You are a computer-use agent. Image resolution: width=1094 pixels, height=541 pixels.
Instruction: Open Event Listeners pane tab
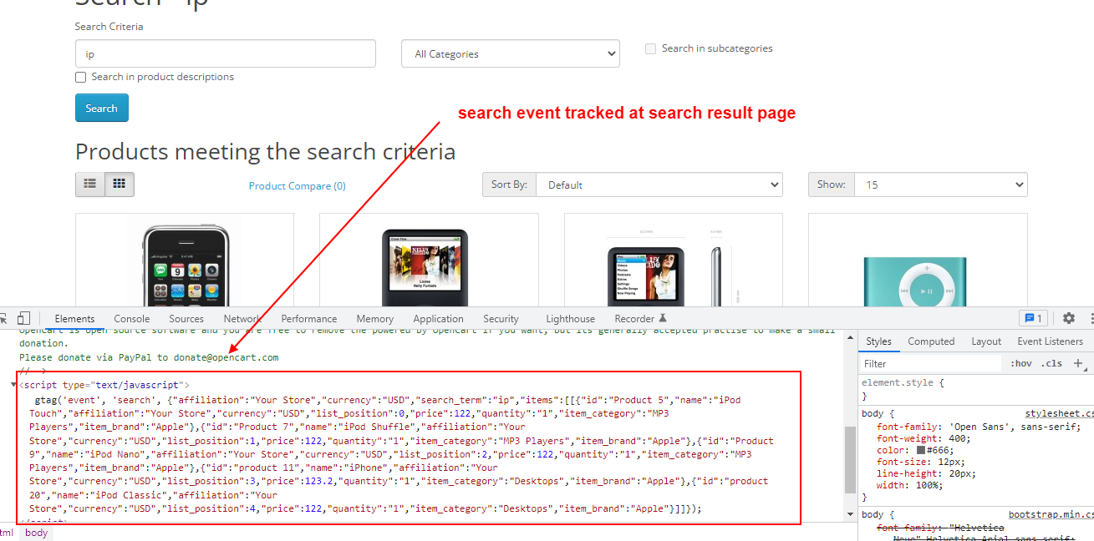point(1050,341)
